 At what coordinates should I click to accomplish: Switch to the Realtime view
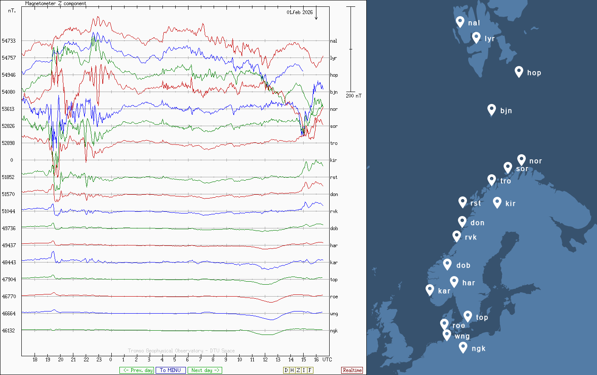pos(352,370)
